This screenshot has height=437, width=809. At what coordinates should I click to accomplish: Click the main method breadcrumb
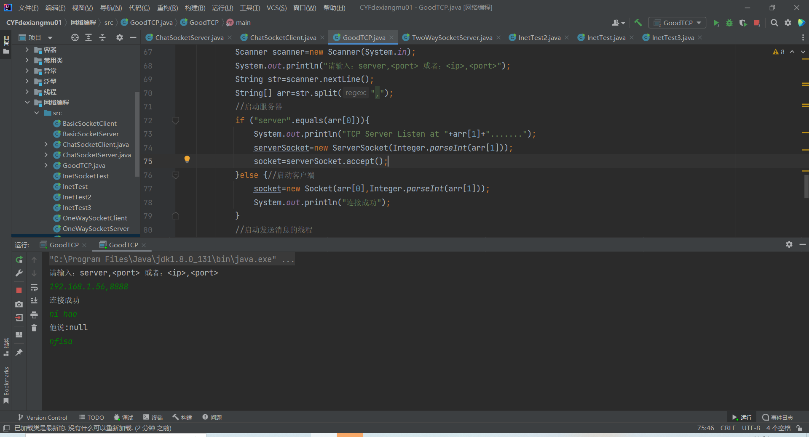tap(238, 23)
